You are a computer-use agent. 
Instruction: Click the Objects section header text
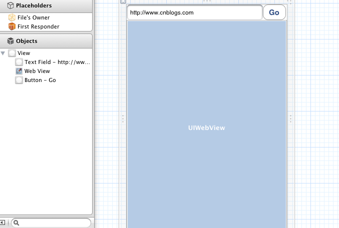click(27, 41)
